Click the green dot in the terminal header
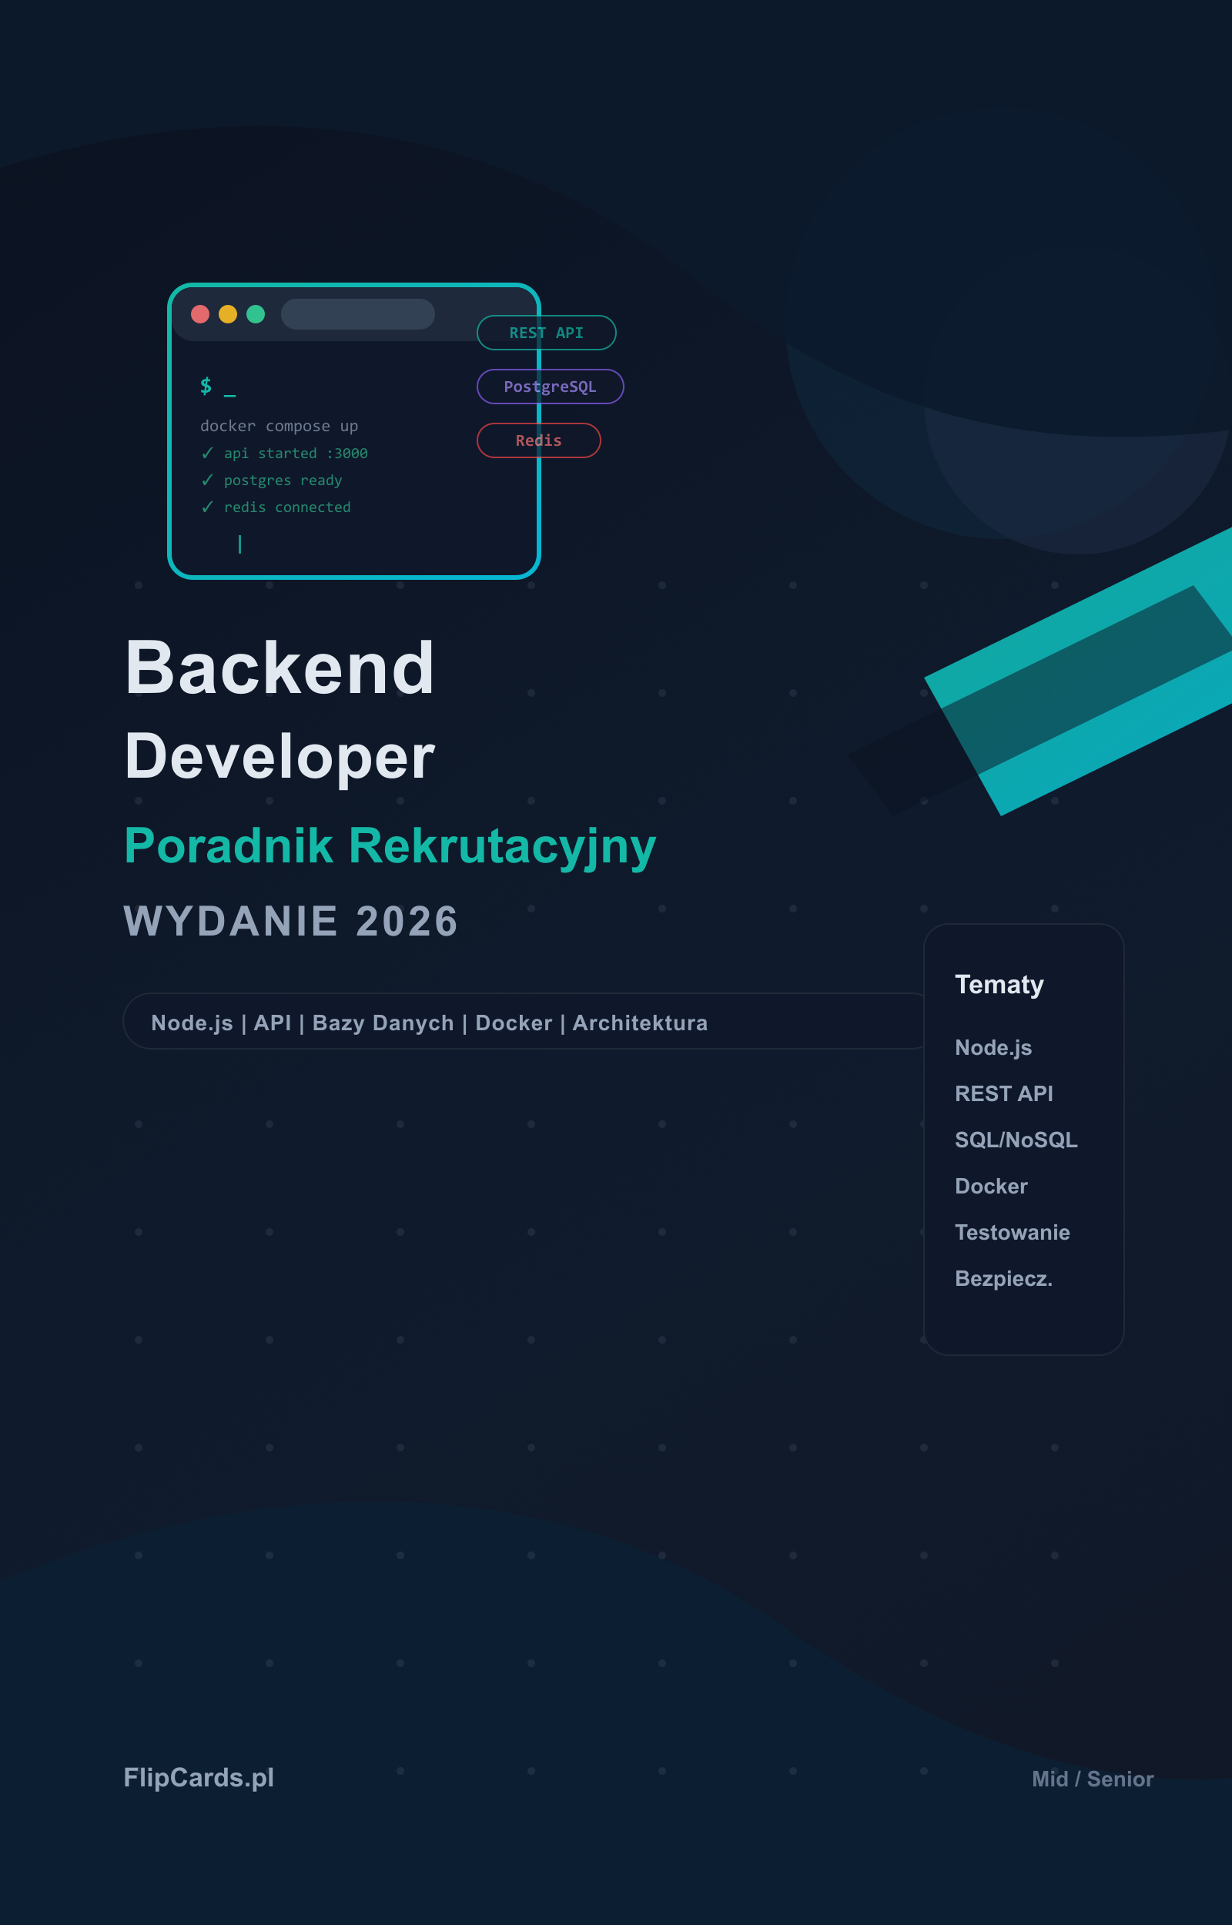Screen dimensions: 1232x1925 [256, 314]
